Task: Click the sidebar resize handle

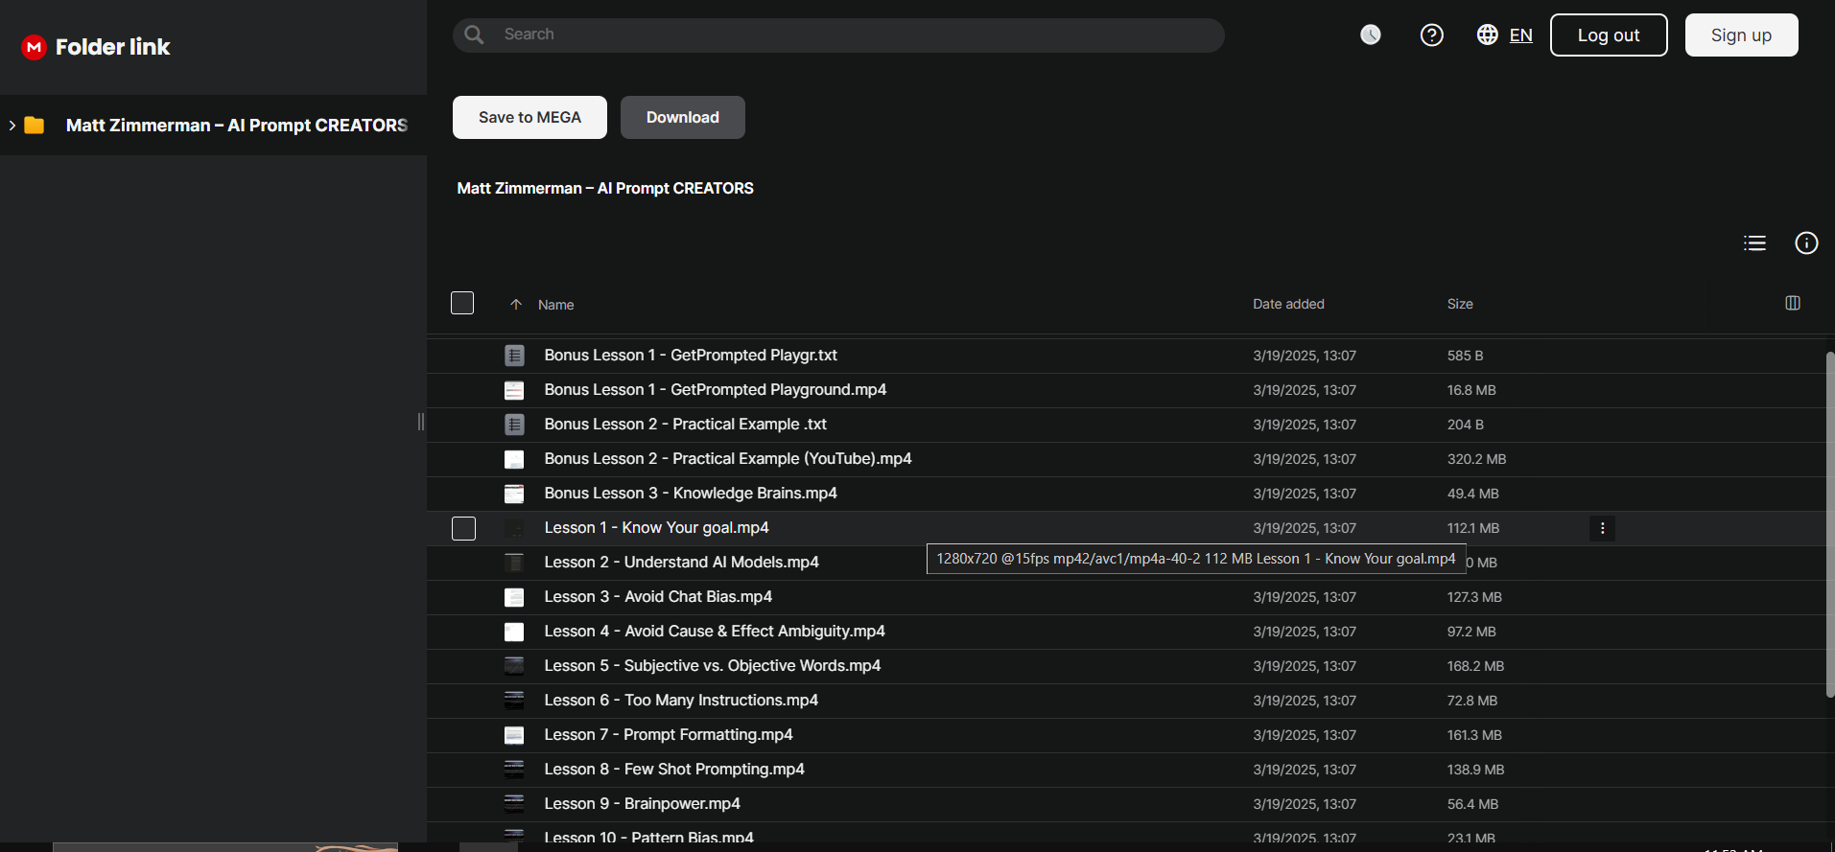Action: (x=421, y=422)
